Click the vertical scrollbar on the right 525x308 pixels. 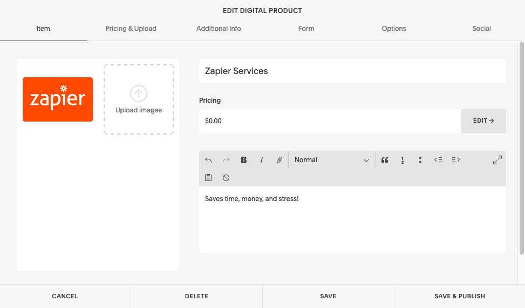click(521, 148)
